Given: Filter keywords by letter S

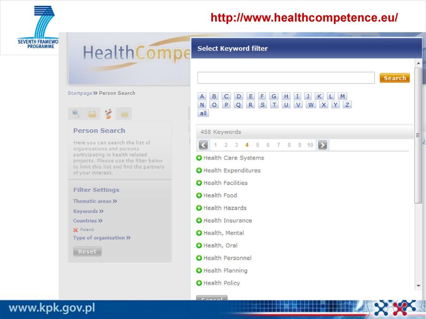Looking at the screenshot, I should [x=262, y=105].
